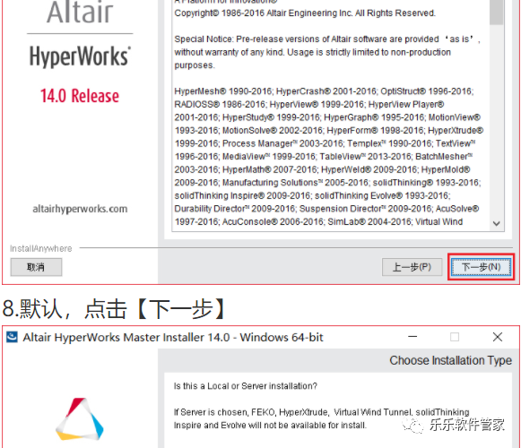This screenshot has height=448, width=521.
Task: Click the 上一步(P) previous button
Action: click(412, 267)
